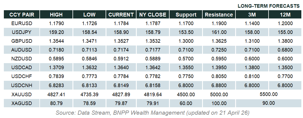Viewport: 303px width, 118px height.
Task: Click the USDJPY currency pair cell
Action: tap(22, 32)
